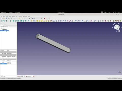Switch to front view cube icon
The width and height of the screenshot is (122, 91).
tap(13, 21)
